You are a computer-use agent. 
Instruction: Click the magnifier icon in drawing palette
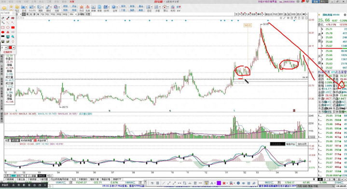[x=13, y=37]
